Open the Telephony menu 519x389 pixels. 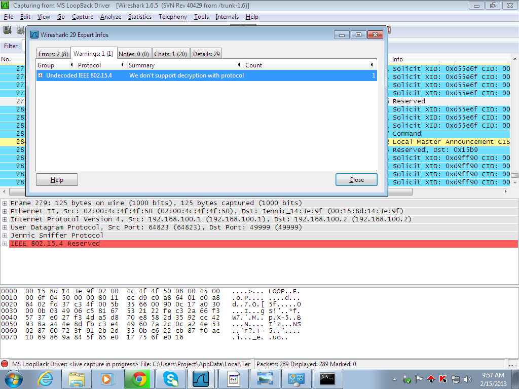[x=173, y=17]
